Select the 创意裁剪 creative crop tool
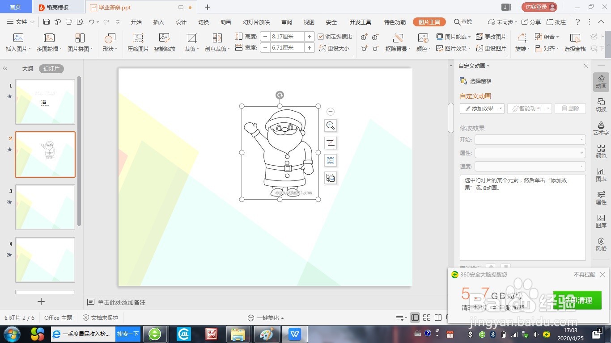The image size is (611, 343). 216,42
